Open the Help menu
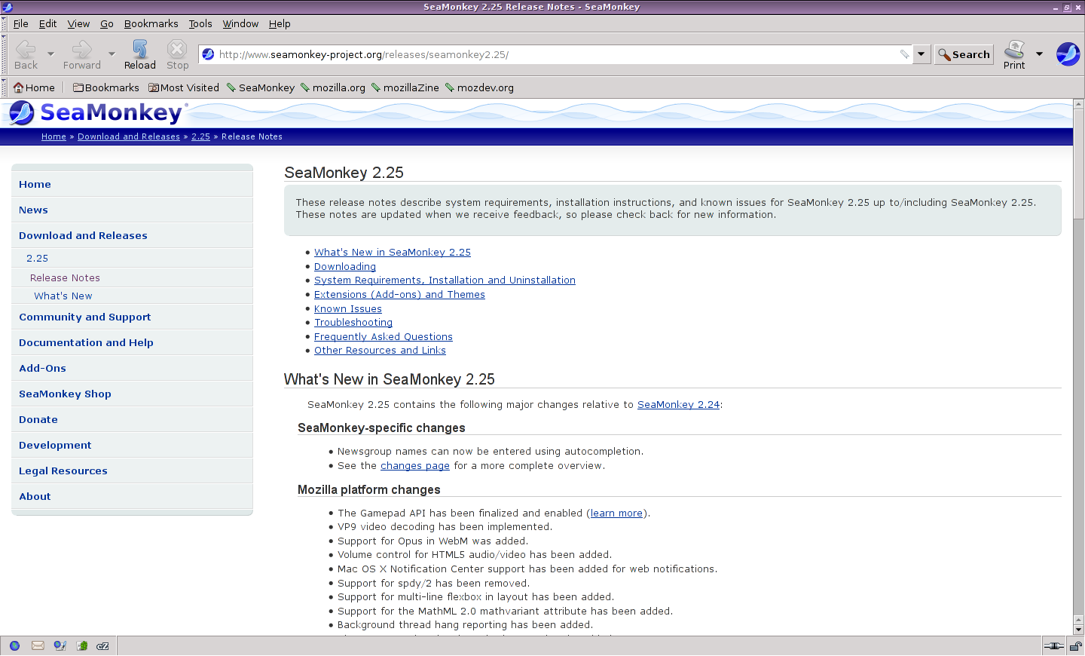 tap(280, 23)
